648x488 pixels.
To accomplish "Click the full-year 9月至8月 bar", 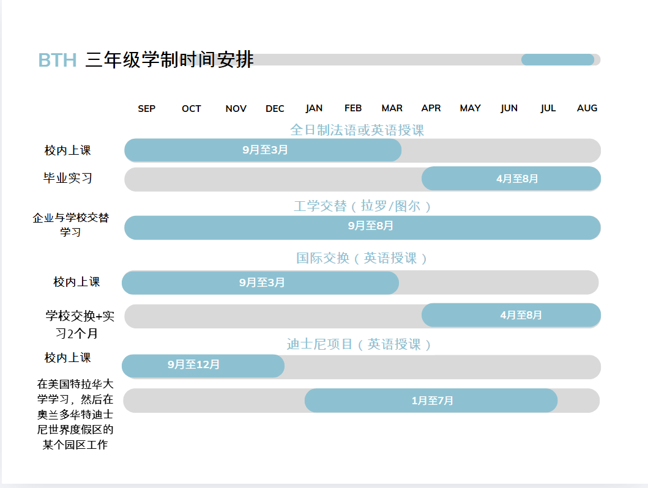I will pos(362,227).
